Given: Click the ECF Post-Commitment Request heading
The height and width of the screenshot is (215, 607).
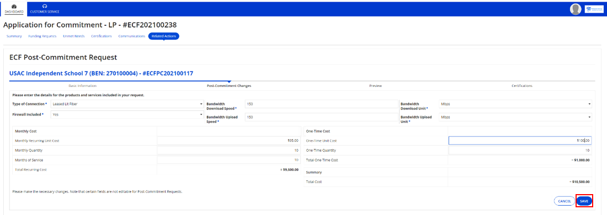Looking at the screenshot, I should [63, 58].
